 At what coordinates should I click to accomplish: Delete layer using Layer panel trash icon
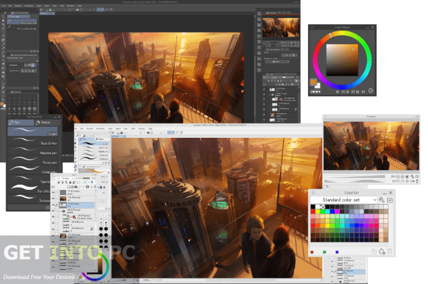95,187
